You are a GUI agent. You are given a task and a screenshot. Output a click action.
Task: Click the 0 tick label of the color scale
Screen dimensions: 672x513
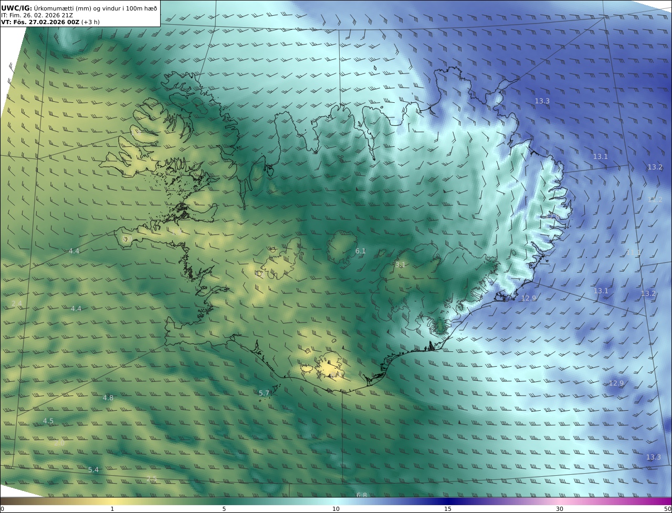[x=2, y=509]
